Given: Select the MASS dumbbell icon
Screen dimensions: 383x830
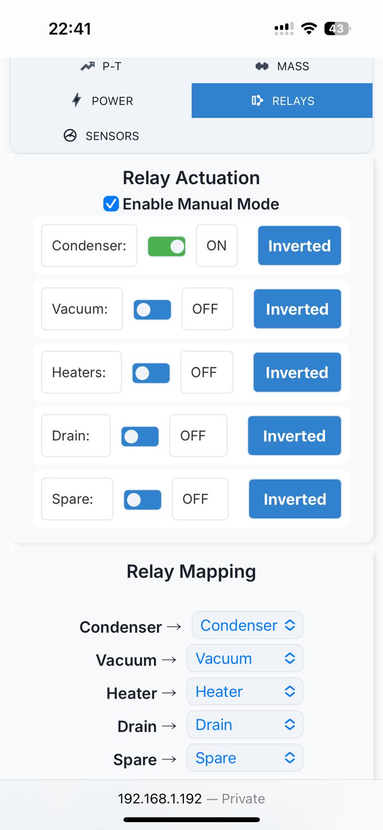Looking at the screenshot, I should pos(262,66).
